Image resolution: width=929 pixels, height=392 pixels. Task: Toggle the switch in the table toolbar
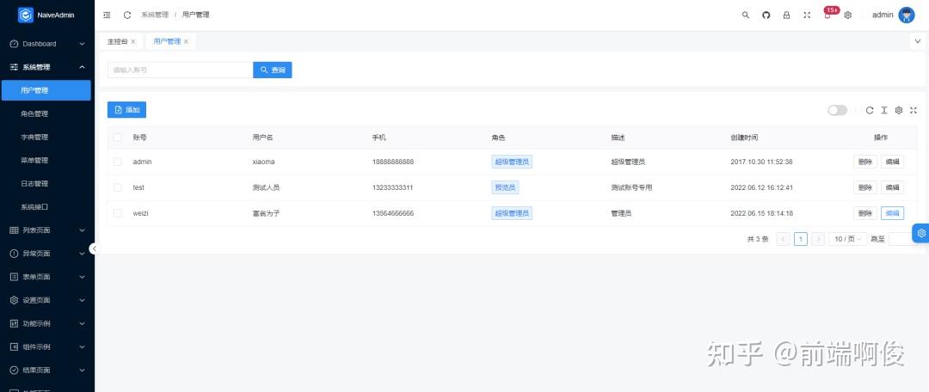coord(837,110)
